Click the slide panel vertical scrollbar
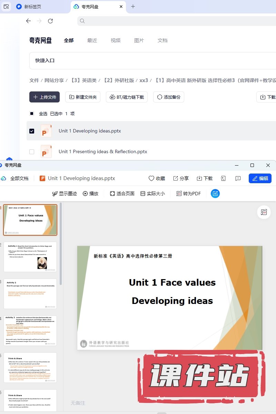Image resolution: width=276 pixels, height=414 pixels. point(61,241)
